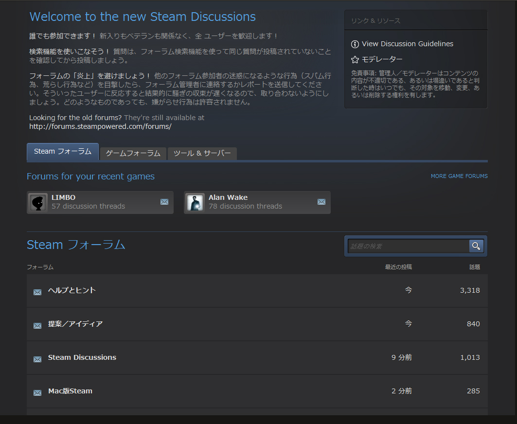Image resolution: width=517 pixels, height=424 pixels.
Task: Click envelope icon beside Steam Discussions row
Action: (x=37, y=359)
